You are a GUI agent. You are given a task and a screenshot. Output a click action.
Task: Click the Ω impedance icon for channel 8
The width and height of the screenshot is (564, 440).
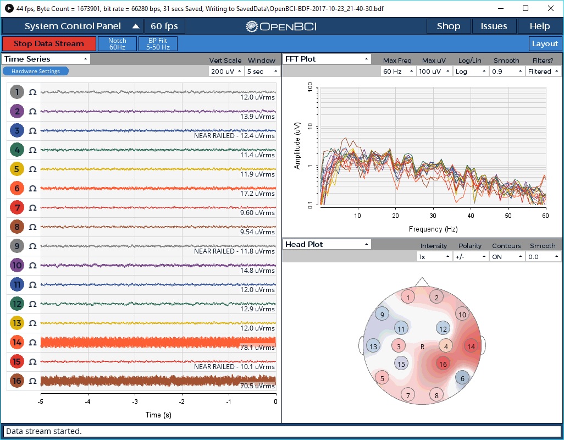point(32,227)
